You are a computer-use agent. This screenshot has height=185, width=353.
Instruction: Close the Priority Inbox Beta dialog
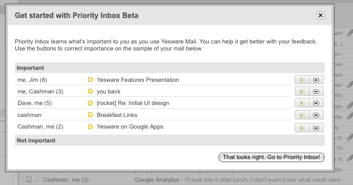(x=320, y=15)
